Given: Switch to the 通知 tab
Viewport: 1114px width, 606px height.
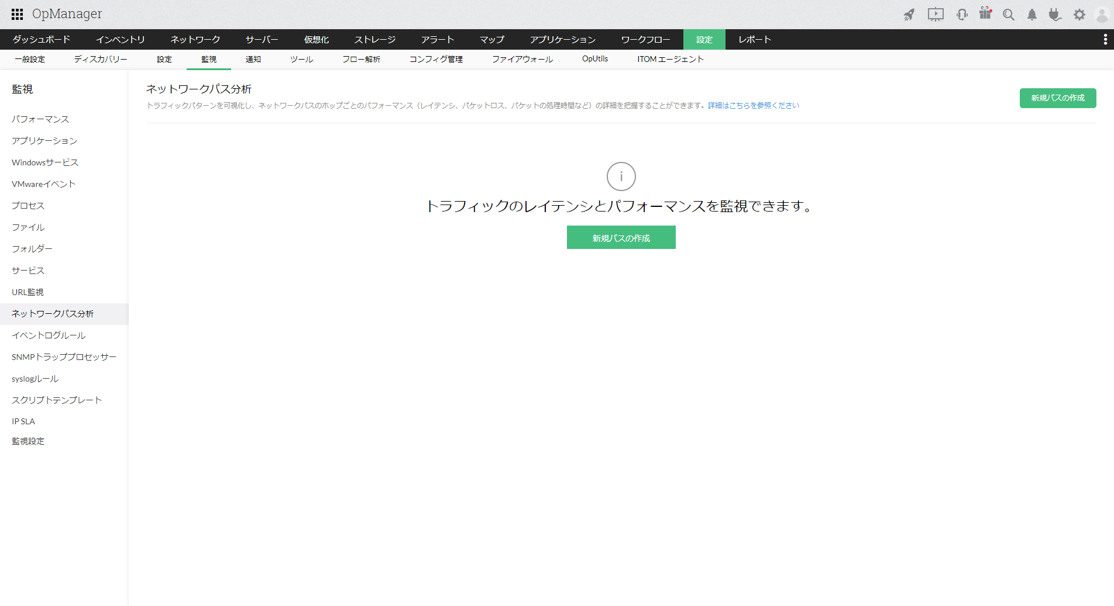Looking at the screenshot, I should coord(253,59).
